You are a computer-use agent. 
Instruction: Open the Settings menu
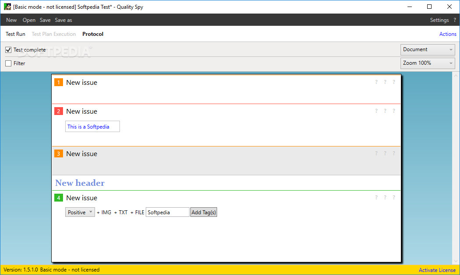[x=439, y=20]
